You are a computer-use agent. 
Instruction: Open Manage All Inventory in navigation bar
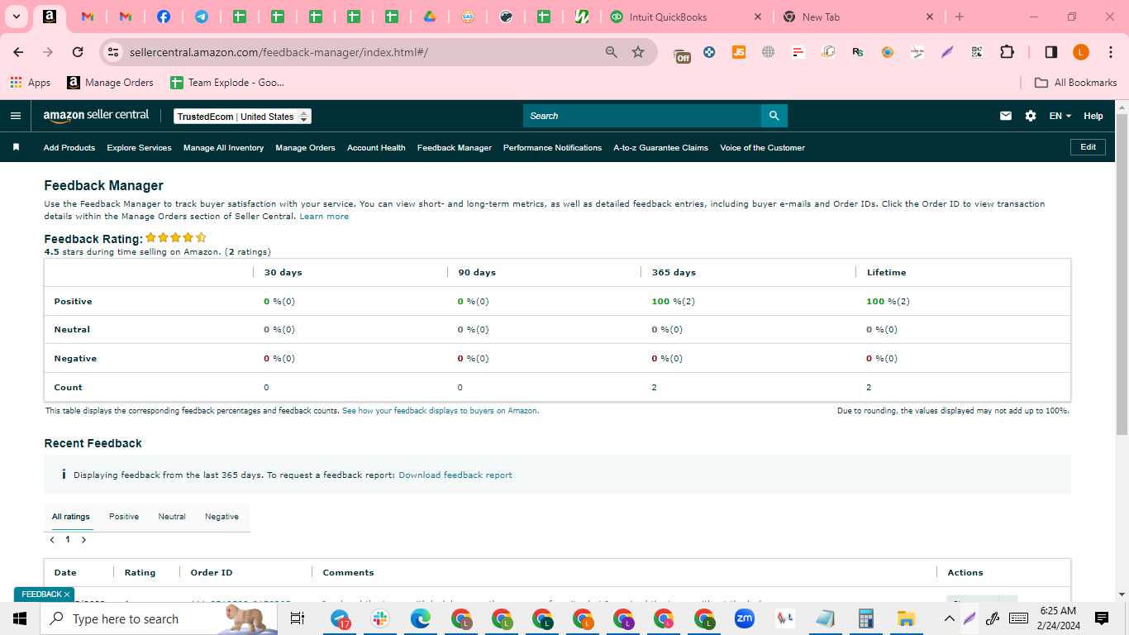223,148
